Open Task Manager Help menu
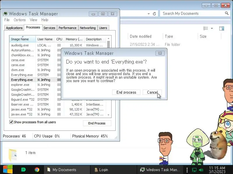 coord(45,20)
